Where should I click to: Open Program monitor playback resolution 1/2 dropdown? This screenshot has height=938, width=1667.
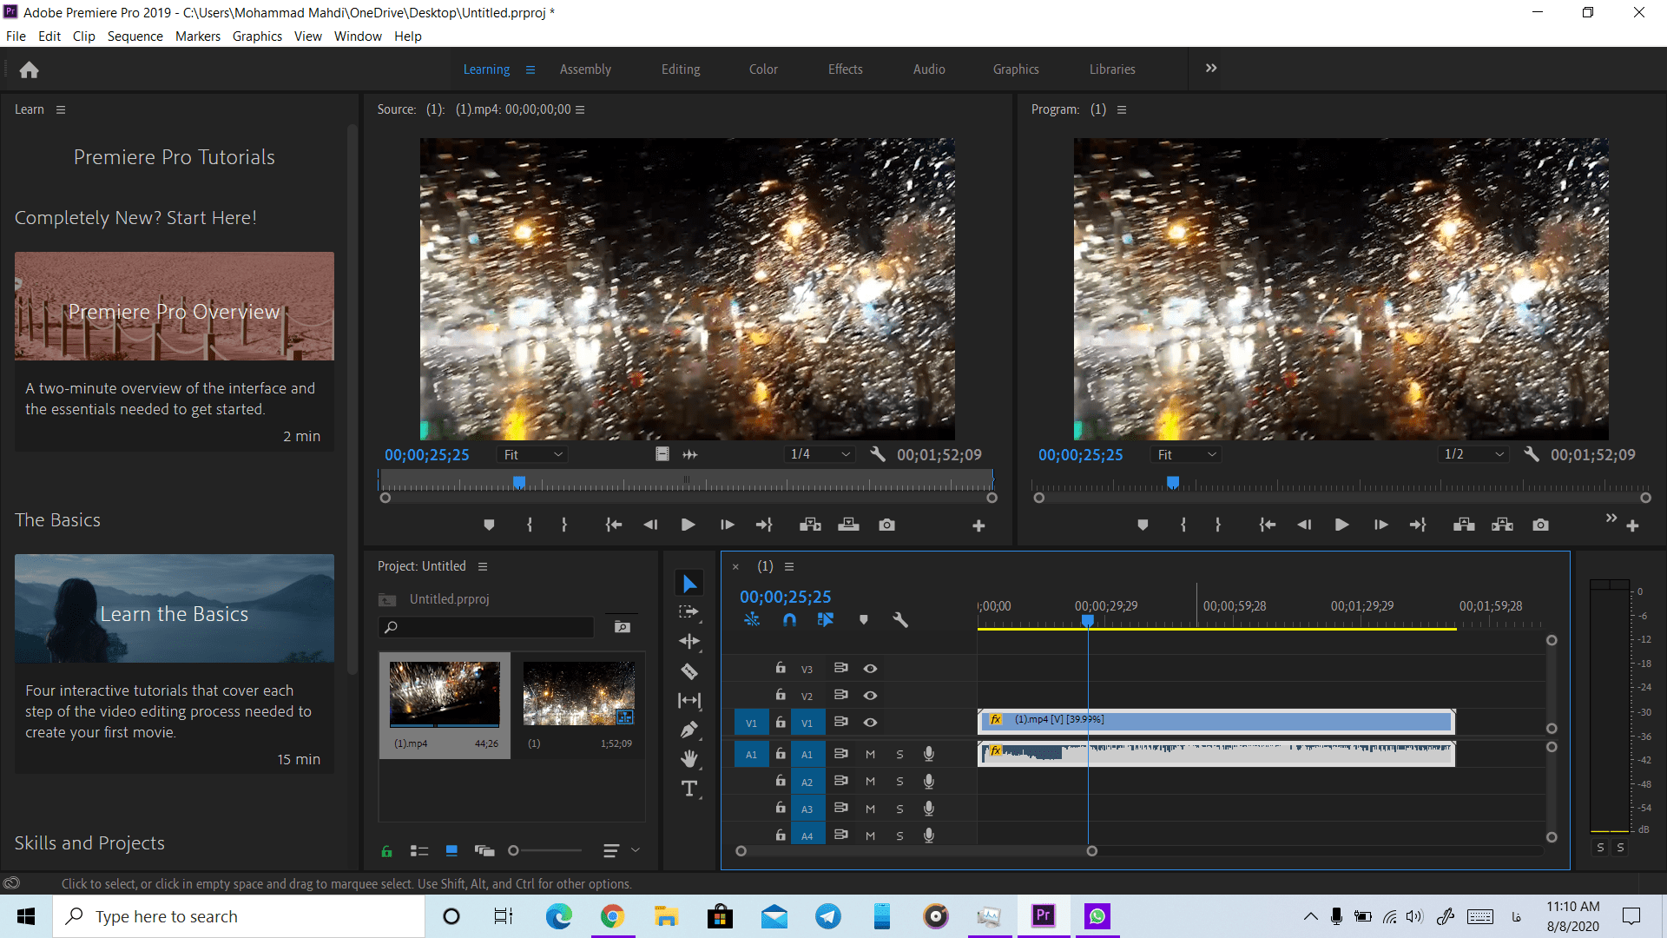pyautogui.click(x=1473, y=454)
